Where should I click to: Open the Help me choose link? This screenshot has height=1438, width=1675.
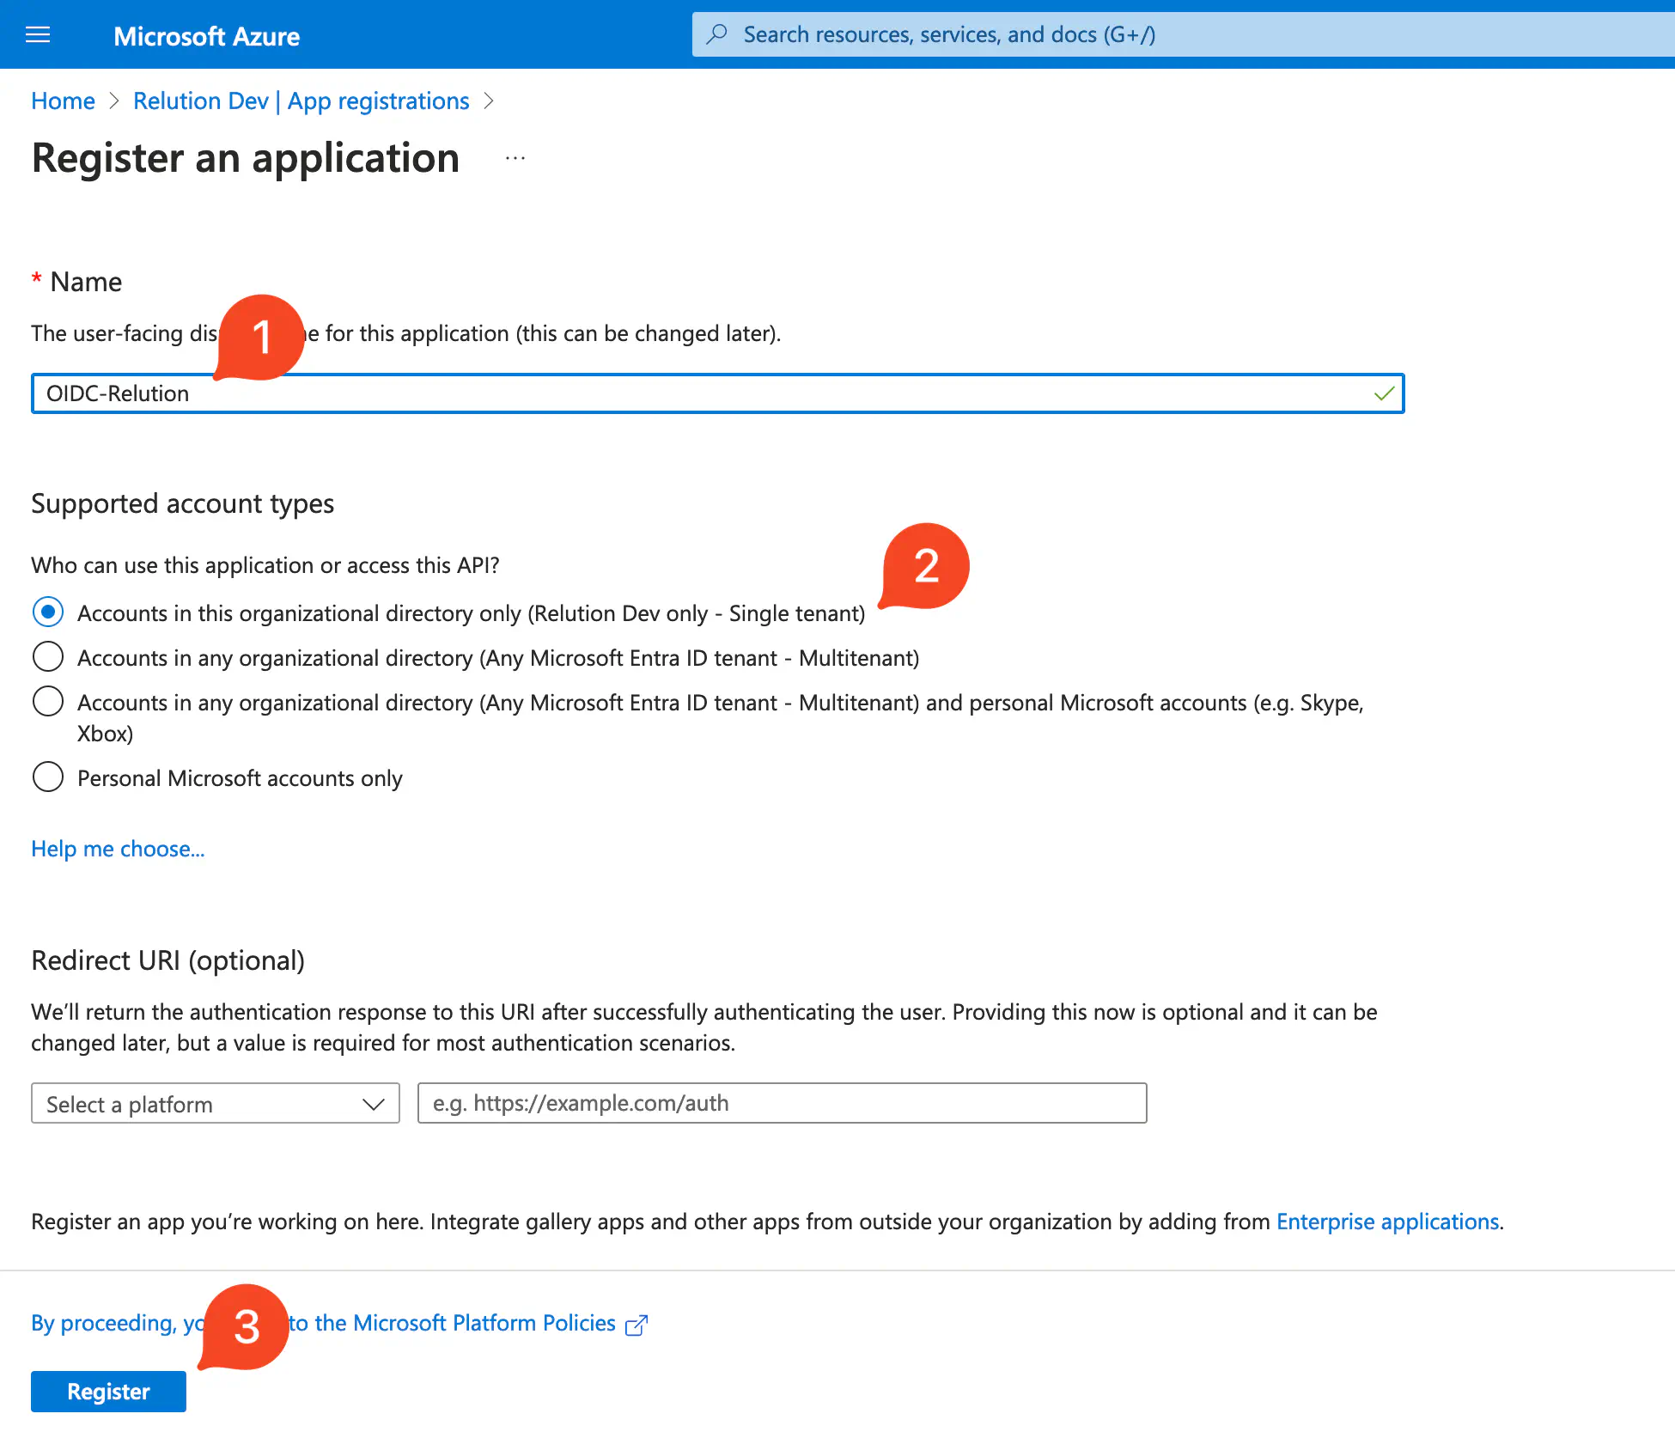(118, 849)
